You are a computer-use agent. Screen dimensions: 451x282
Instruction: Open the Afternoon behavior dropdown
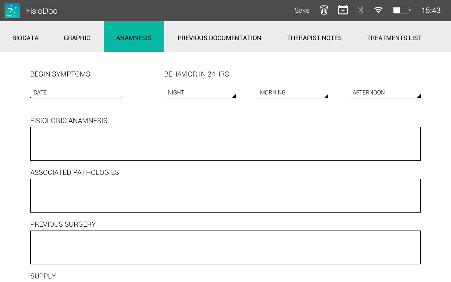[x=385, y=93]
